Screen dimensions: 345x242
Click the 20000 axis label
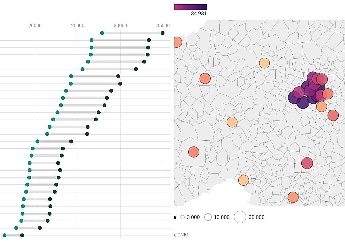35,26
